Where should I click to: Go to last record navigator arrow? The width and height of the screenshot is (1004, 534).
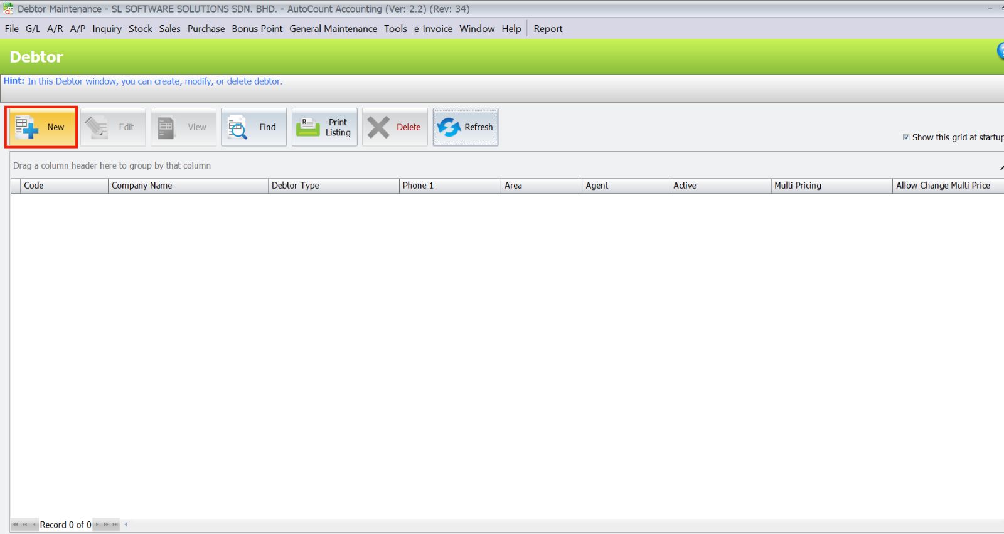pos(115,525)
